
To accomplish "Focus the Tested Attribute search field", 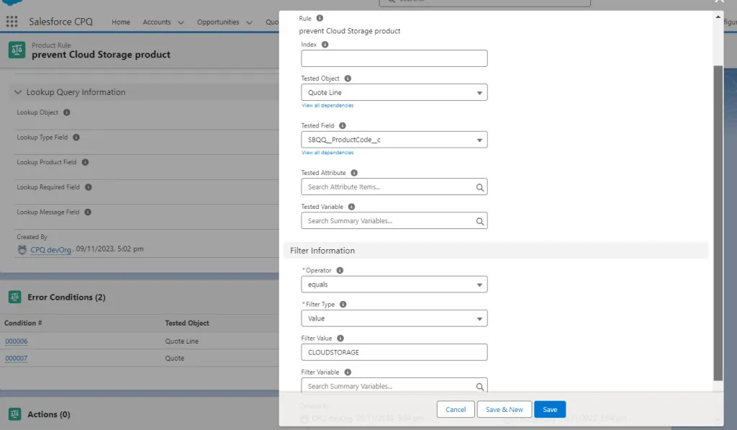I will point(394,187).
